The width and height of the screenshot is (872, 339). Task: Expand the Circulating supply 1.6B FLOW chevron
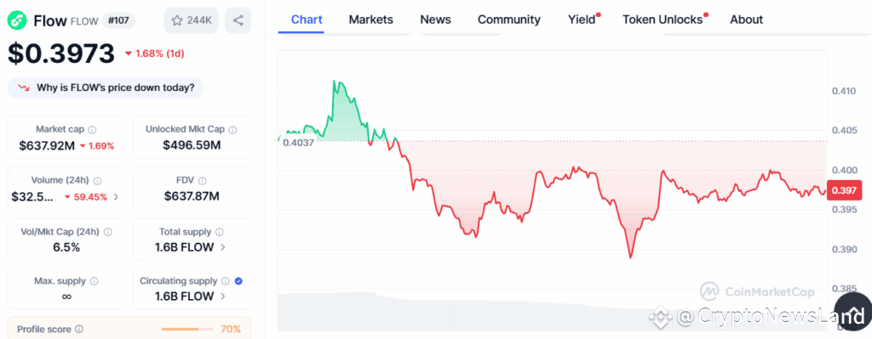tap(223, 297)
